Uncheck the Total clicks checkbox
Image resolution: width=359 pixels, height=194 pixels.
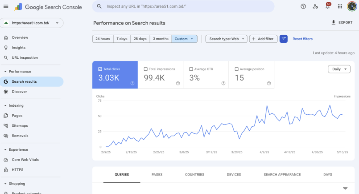pos(100,69)
